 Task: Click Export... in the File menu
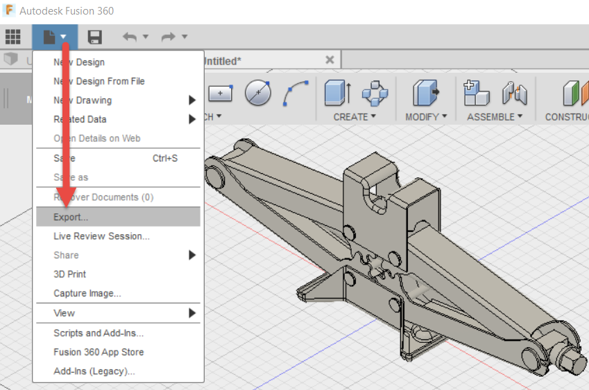118,217
